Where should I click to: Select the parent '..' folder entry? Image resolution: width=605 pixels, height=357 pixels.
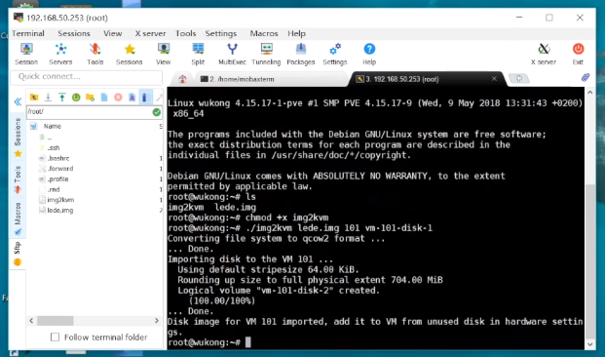[49, 138]
